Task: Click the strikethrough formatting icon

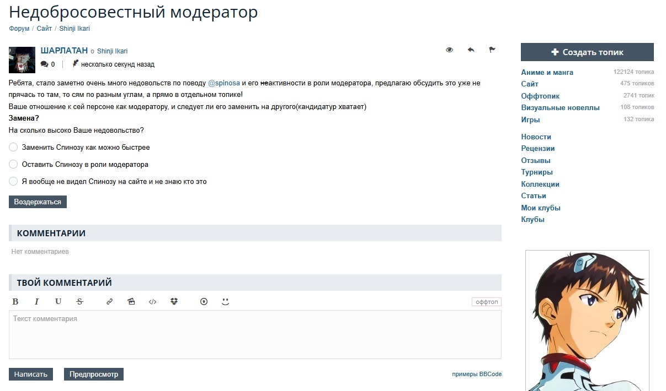Action: pyautogui.click(x=79, y=302)
